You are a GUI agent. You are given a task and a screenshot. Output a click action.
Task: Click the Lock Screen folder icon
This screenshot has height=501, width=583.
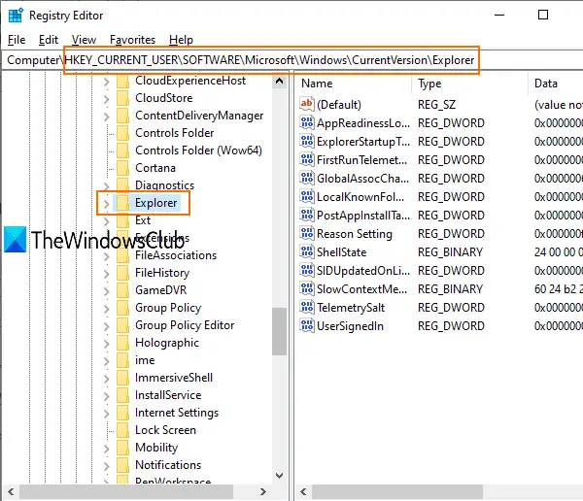[123, 430]
